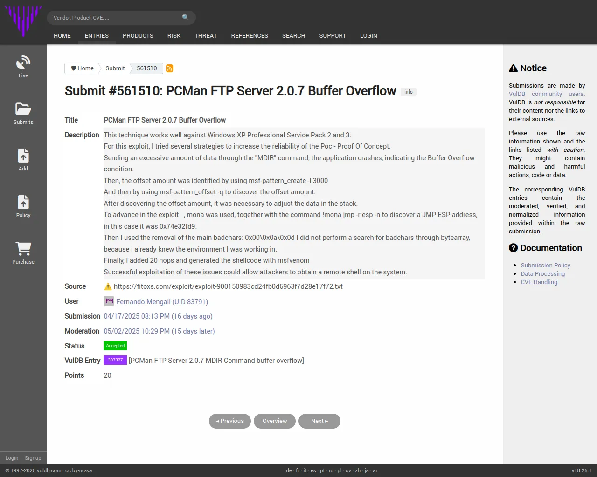Go to Submit breadcrumb
Screen dimensions: 597x477
[x=115, y=68]
